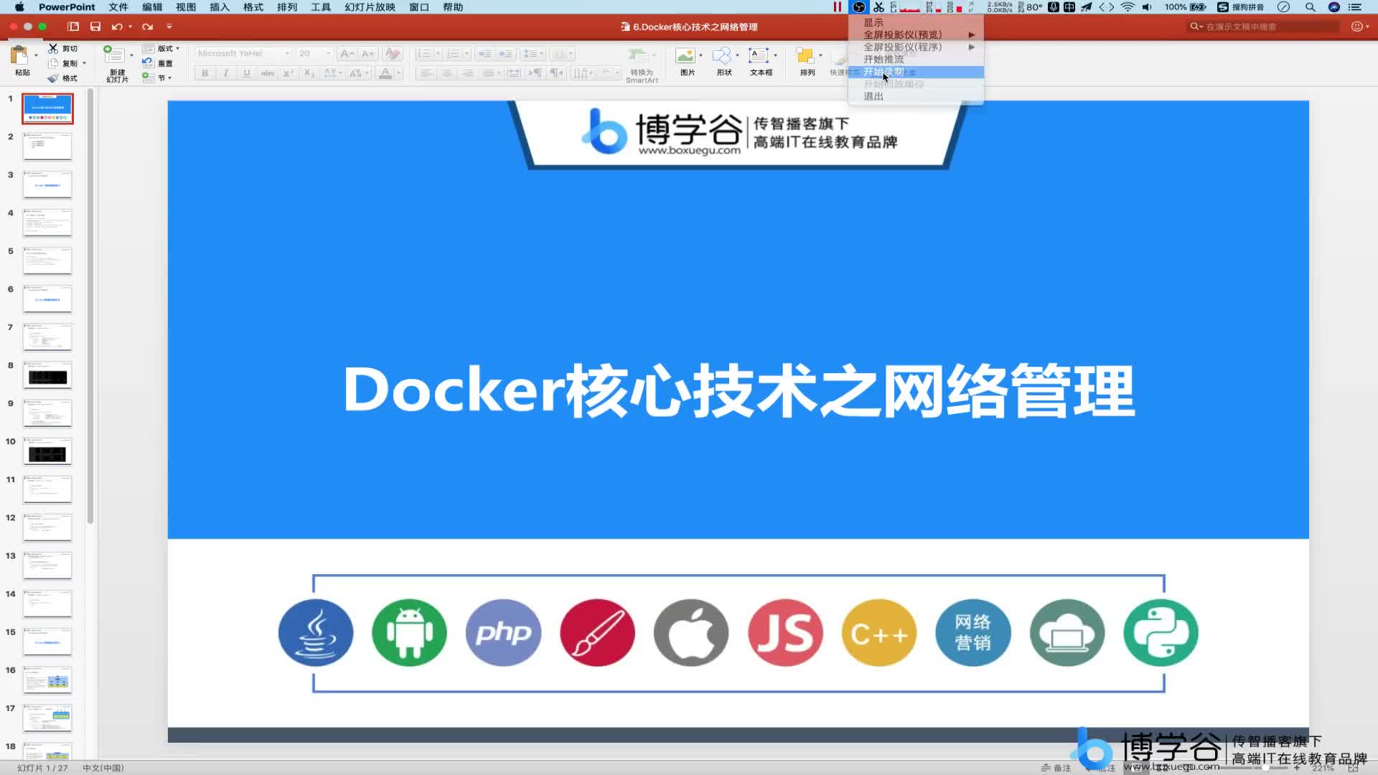Viewport: 1378px width, 775px height.
Task: Click the PowerPoint application menu
Action: coord(67,7)
